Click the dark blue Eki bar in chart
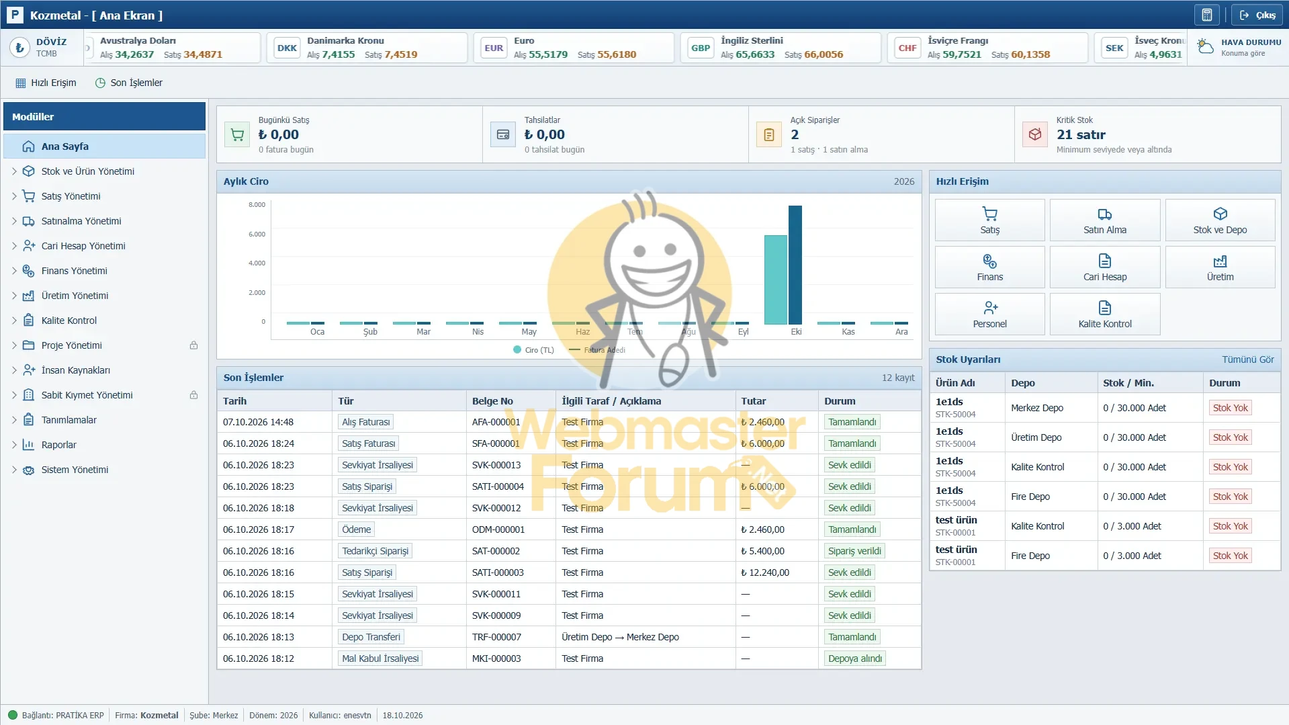Screen dimensions: 1289x725 [x=795, y=265]
